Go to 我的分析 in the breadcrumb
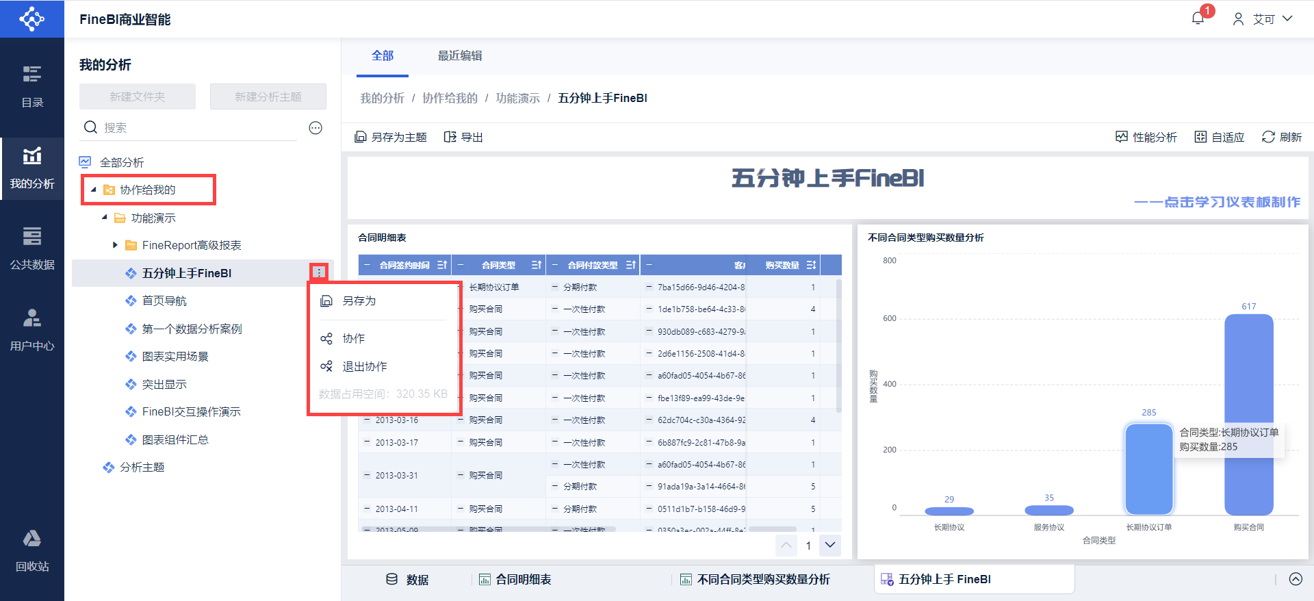The image size is (1314, 601). pos(383,98)
